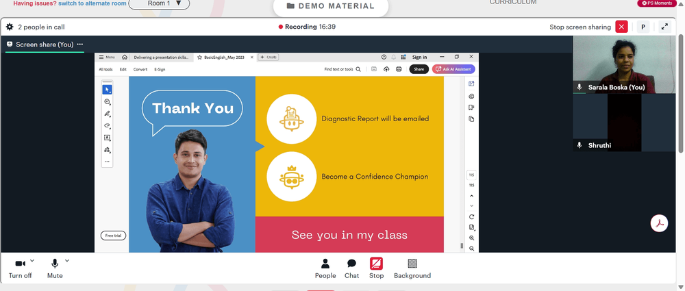Choose the zoom marquee tool in left toolbar
The width and height of the screenshot is (685, 291).
[x=107, y=102]
